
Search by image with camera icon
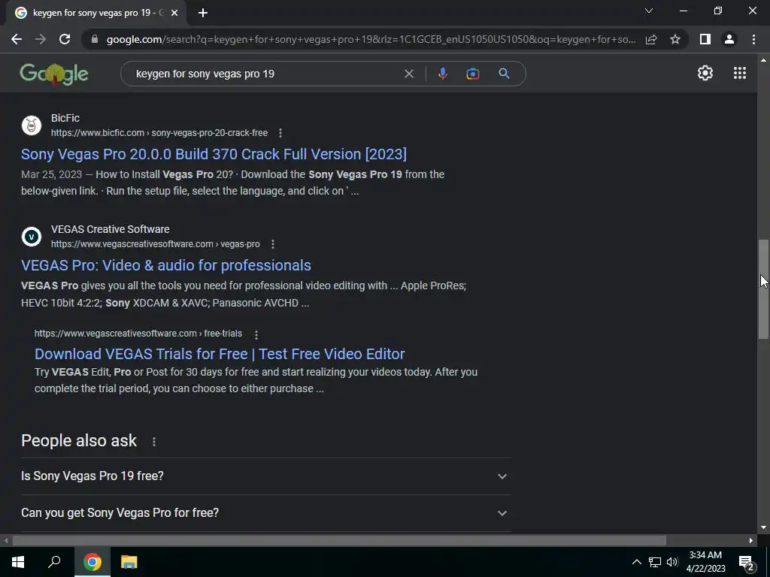pos(472,74)
